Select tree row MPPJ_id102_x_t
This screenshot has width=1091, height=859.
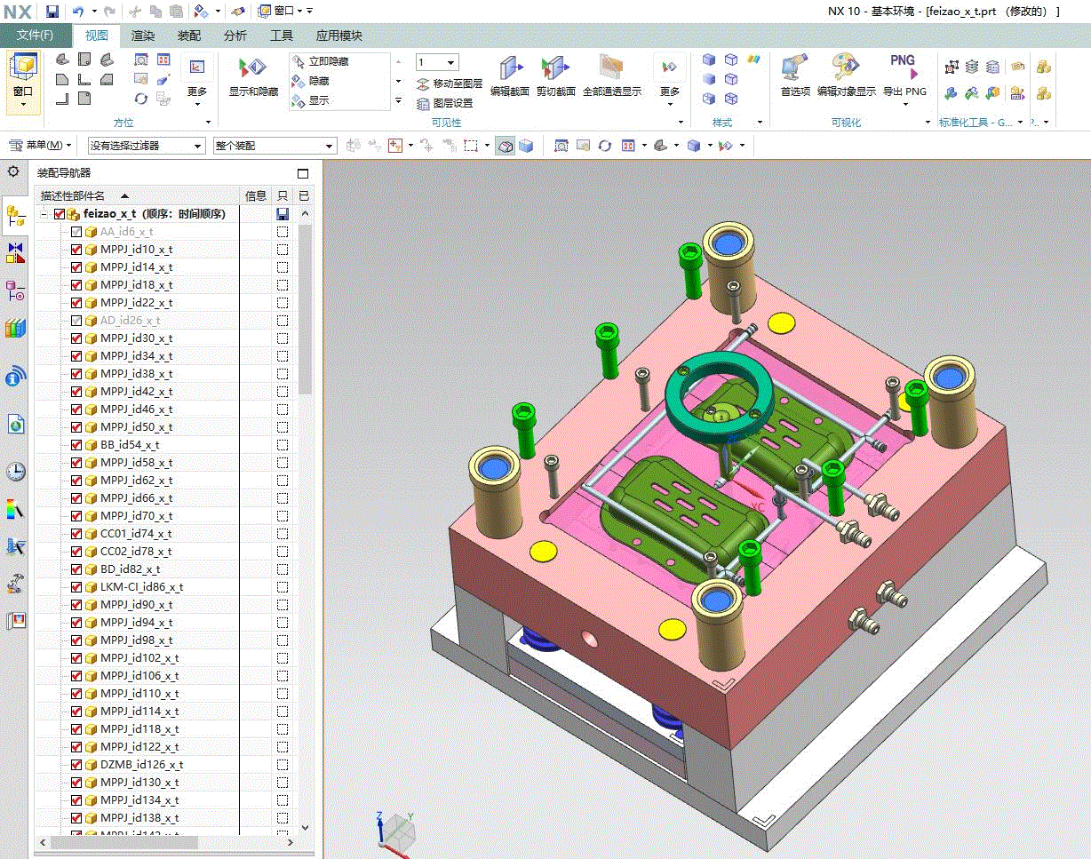[139, 658]
